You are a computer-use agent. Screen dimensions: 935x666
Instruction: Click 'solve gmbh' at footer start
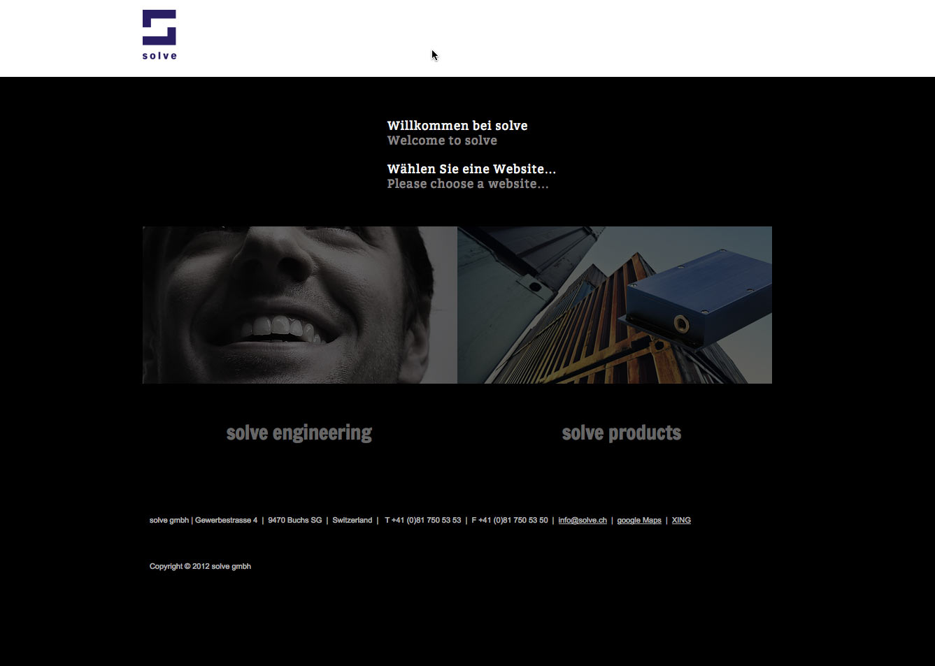[x=169, y=520]
